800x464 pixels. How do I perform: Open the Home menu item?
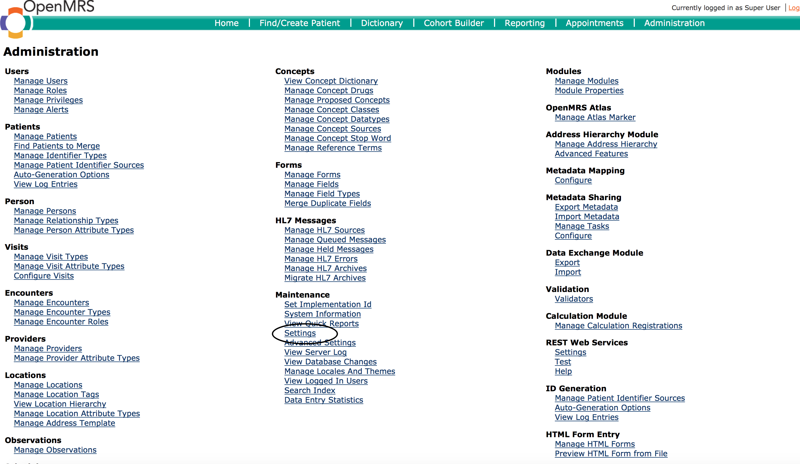coord(226,23)
